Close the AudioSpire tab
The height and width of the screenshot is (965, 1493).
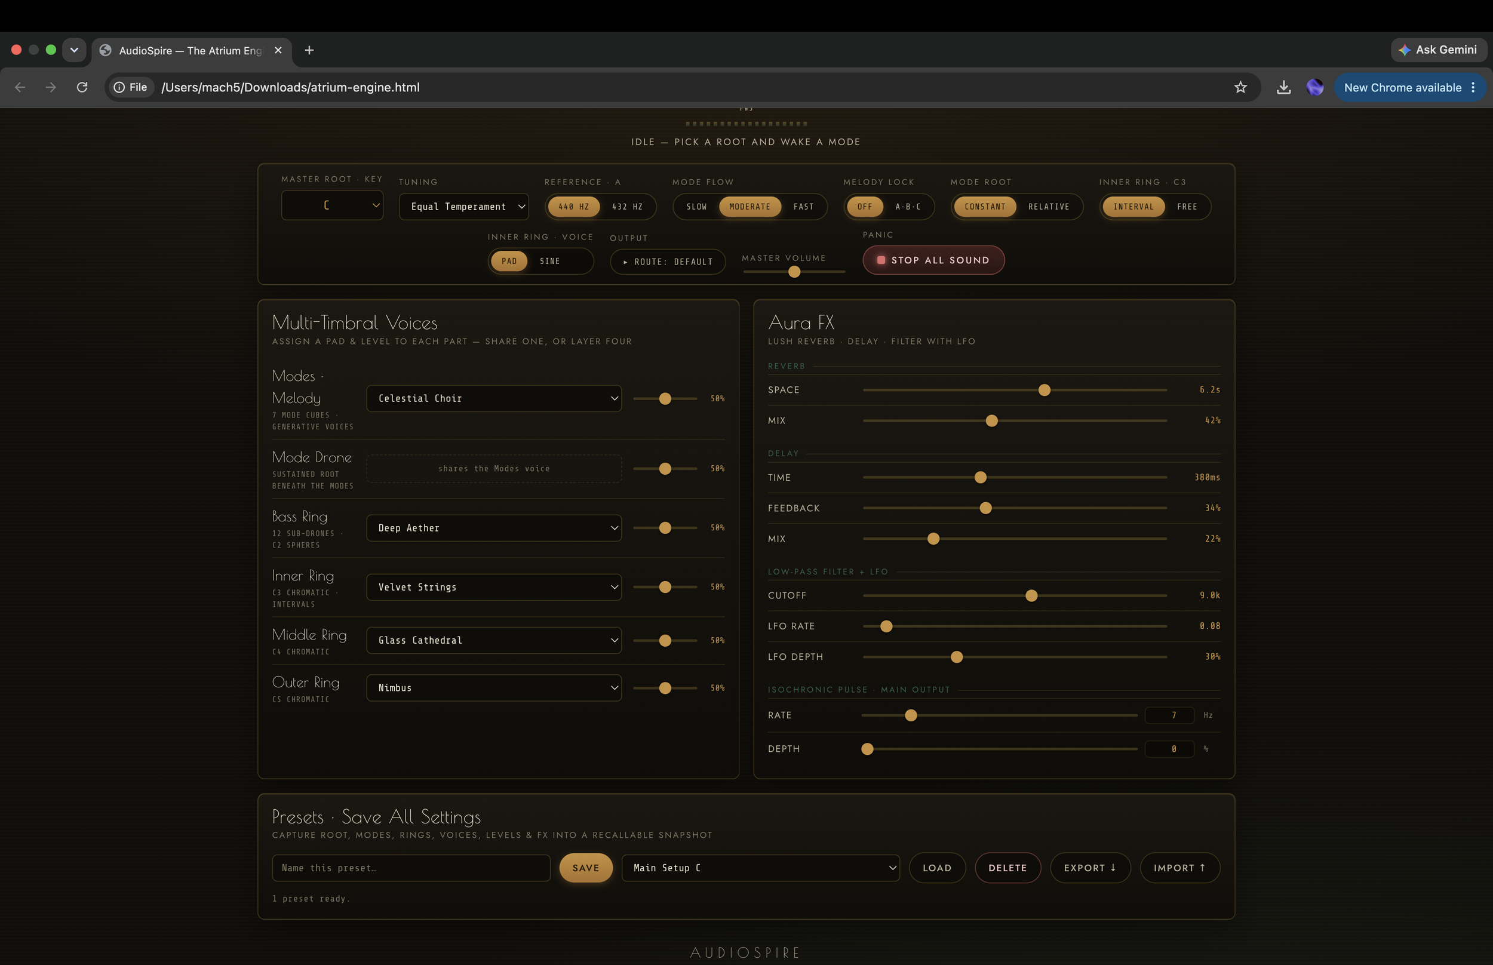[278, 50]
